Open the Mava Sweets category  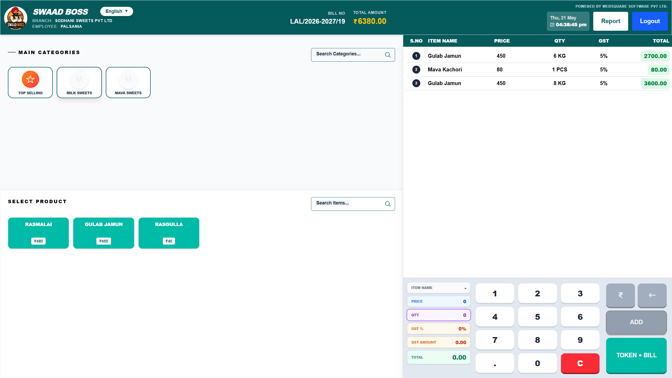pyautogui.click(x=128, y=82)
